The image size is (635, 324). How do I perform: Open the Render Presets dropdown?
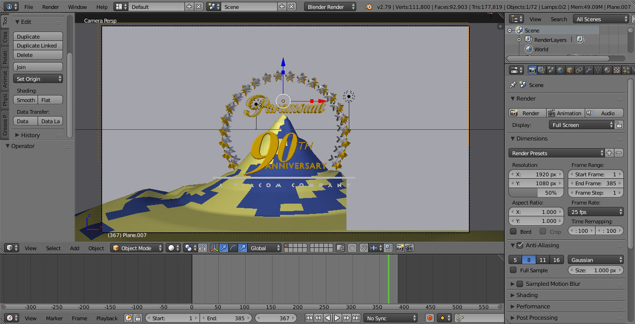click(556, 153)
